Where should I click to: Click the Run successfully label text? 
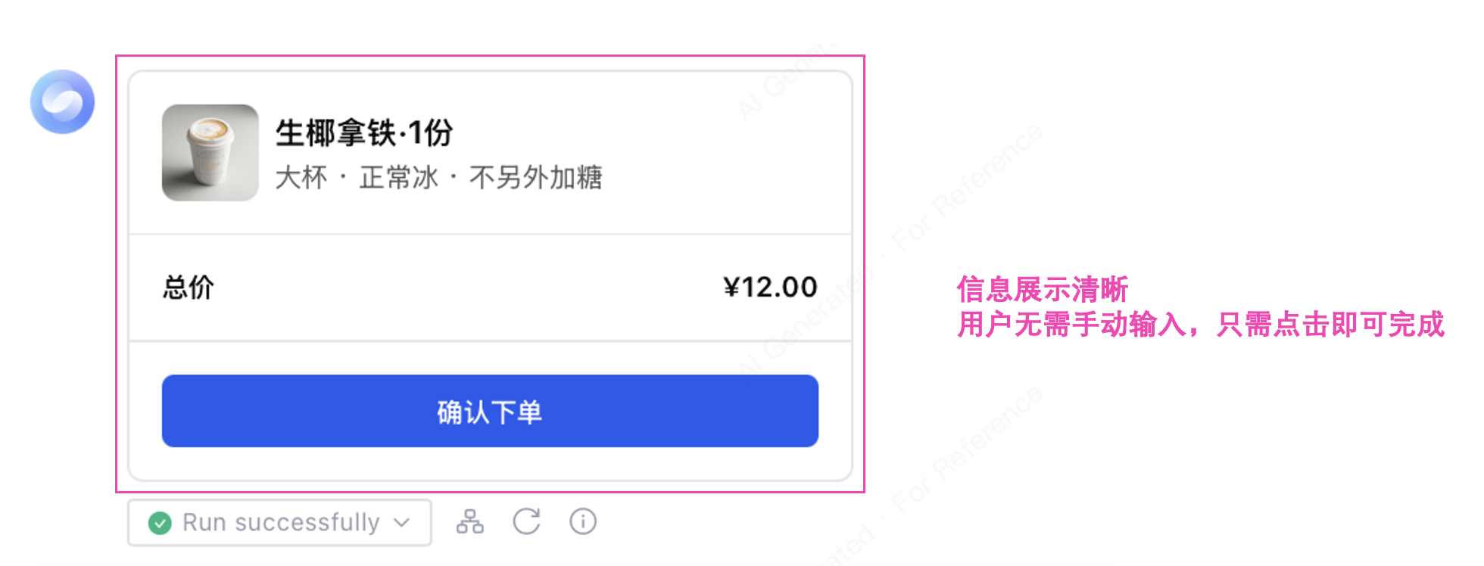(281, 522)
